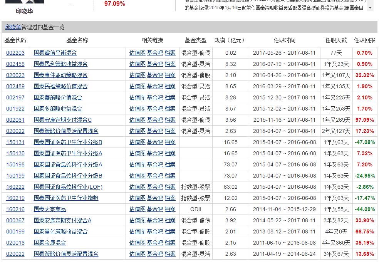The width and height of the screenshot is (379, 265).
Task: Click the 基金类型 column header
Action: tap(196, 40)
